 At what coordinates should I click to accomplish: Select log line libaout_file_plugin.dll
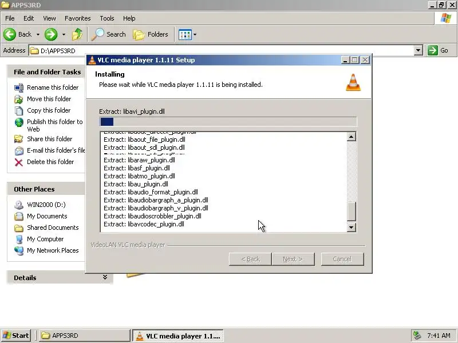(x=145, y=139)
